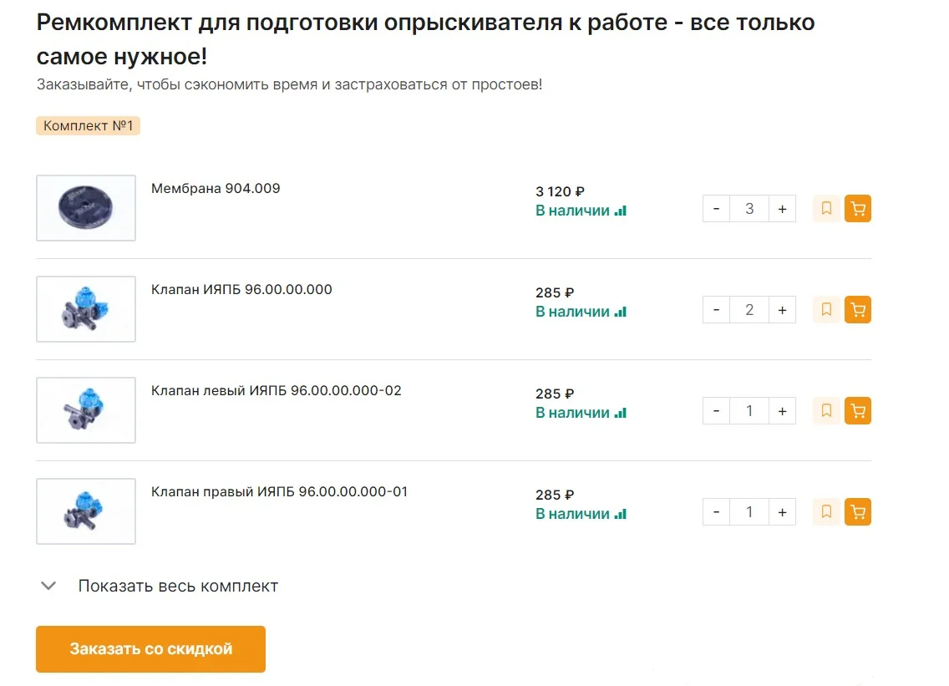Add Клапан ИЯПБ 96.00.00.000 to cart
Screen dimensions: 949x686
(857, 310)
